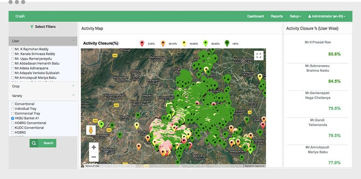Click the Mr.V.Prasad Rao closure entry
361x179 pixels.
coord(318,43)
